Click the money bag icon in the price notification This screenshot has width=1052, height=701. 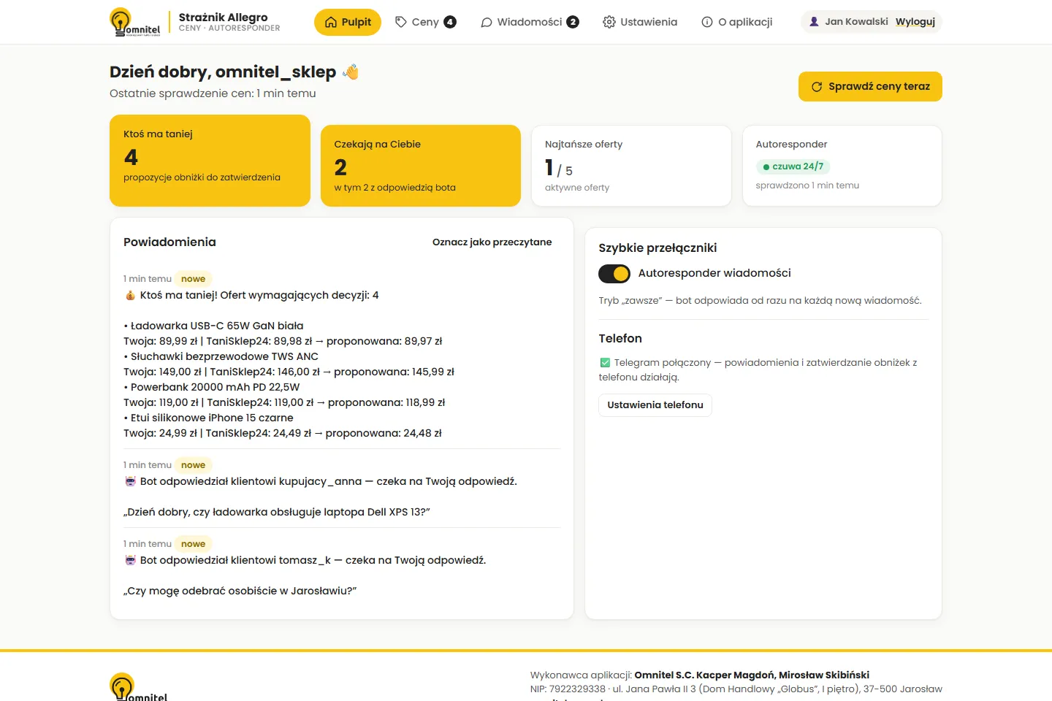point(130,295)
